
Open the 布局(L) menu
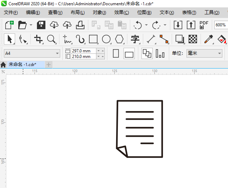click(x=78, y=13)
